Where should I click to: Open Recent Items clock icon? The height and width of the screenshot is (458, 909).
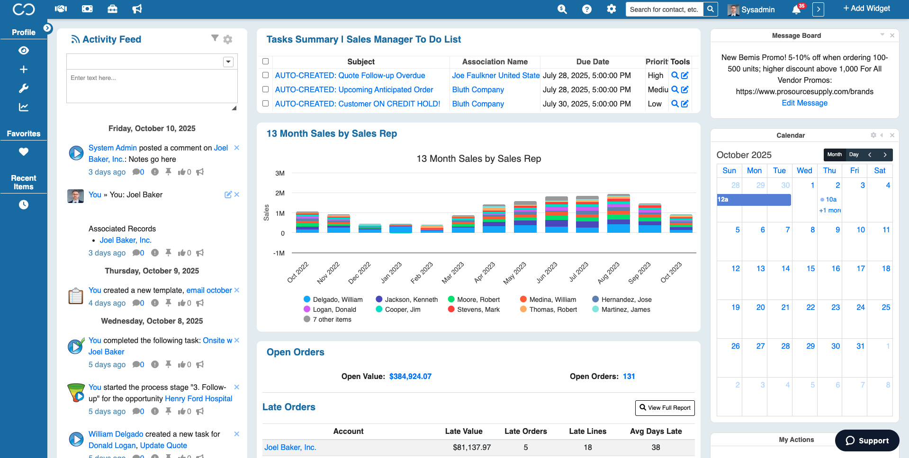pos(24,205)
